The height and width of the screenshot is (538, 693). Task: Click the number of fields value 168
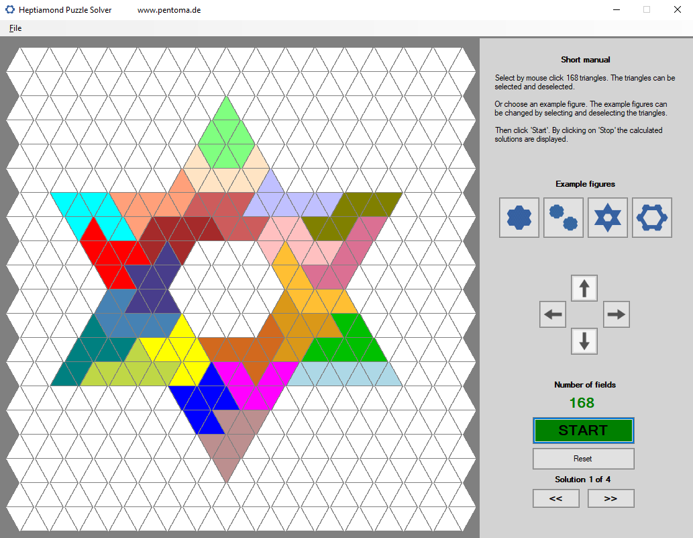(x=582, y=402)
